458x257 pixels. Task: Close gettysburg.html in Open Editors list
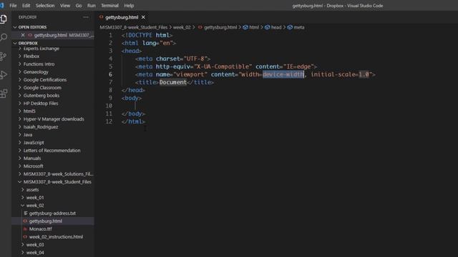(x=23, y=35)
